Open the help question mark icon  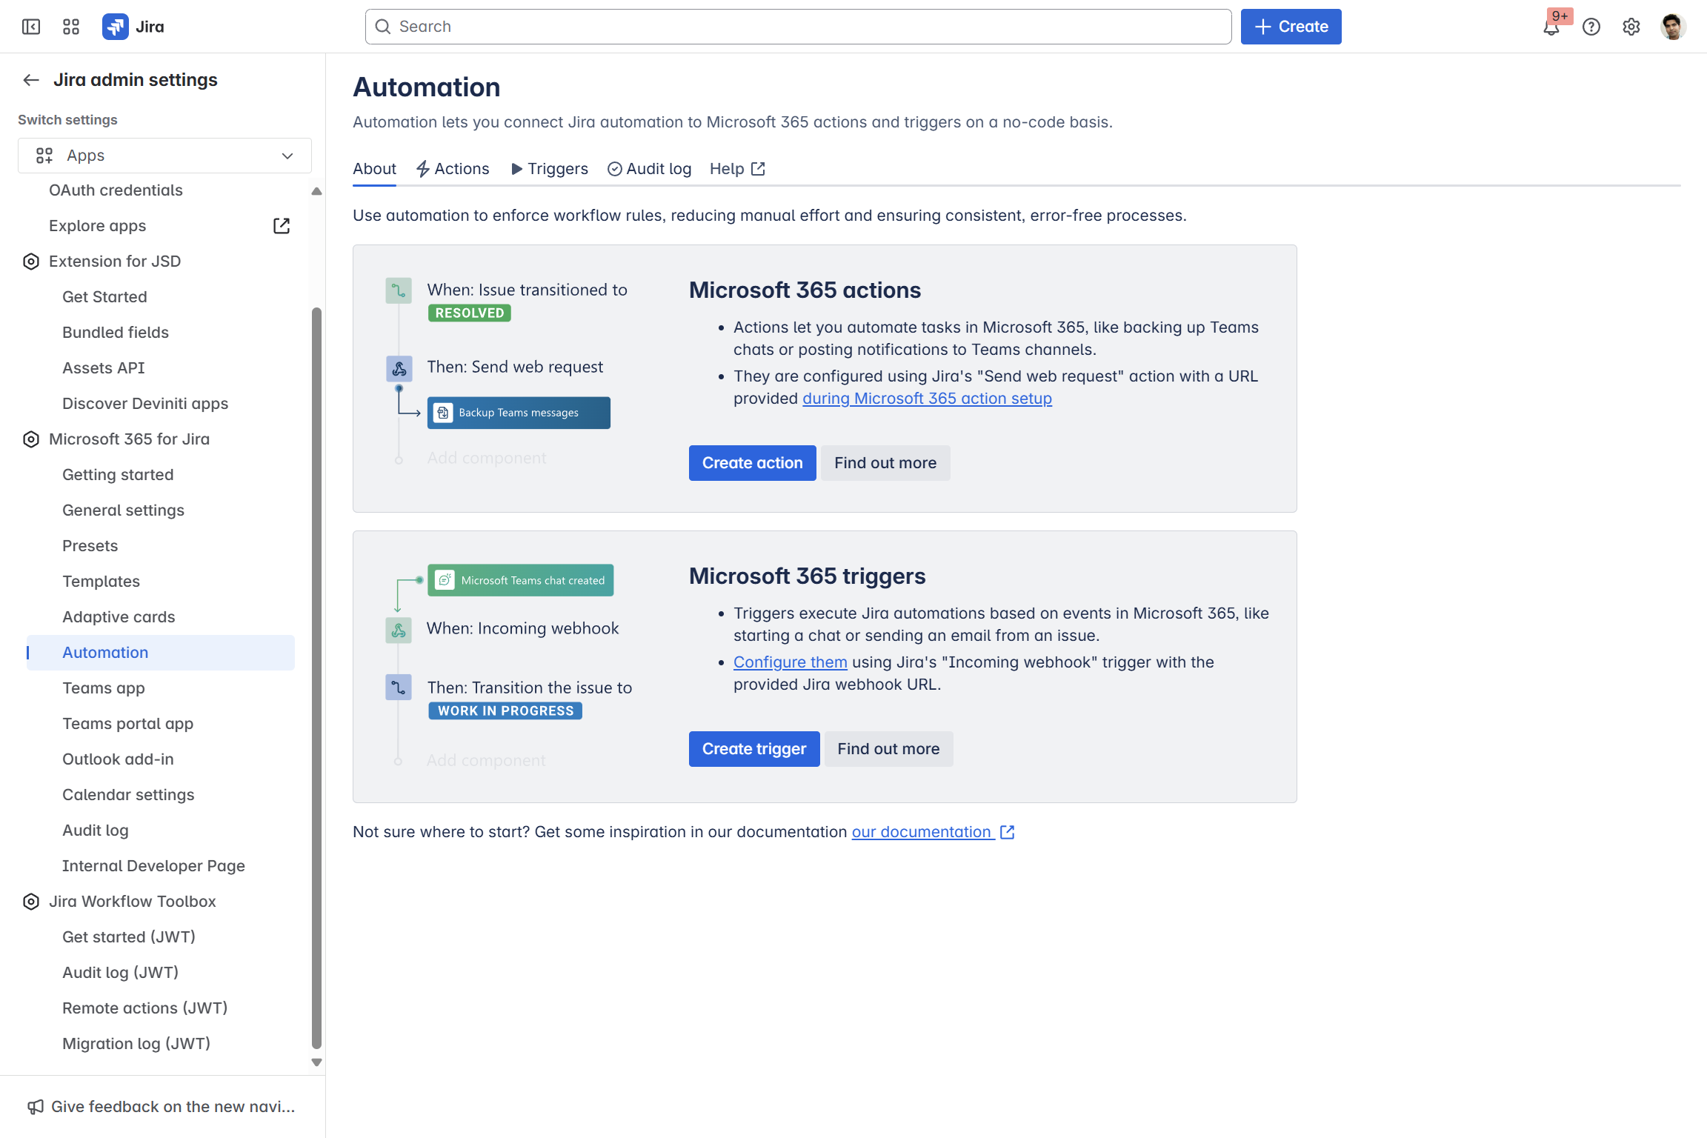(x=1591, y=27)
